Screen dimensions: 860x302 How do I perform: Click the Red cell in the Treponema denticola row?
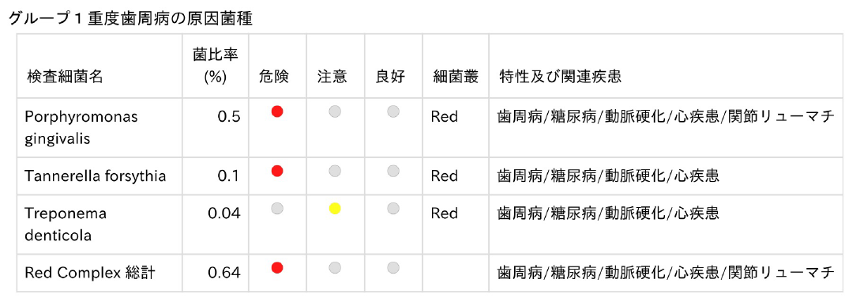[445, 213]
